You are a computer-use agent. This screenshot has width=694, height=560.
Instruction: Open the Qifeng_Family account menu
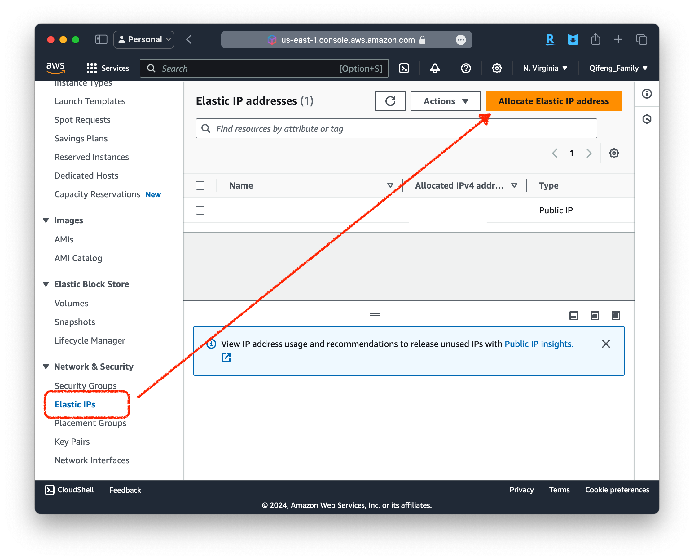click(x=618, y=68)
